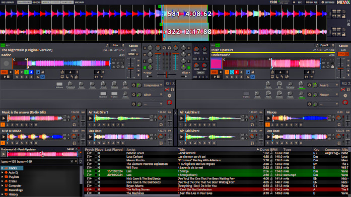Toggle the FX1 headphone routing icon
Screen dimensions: 351x197
pyautogui.click(x=172, y=89)
